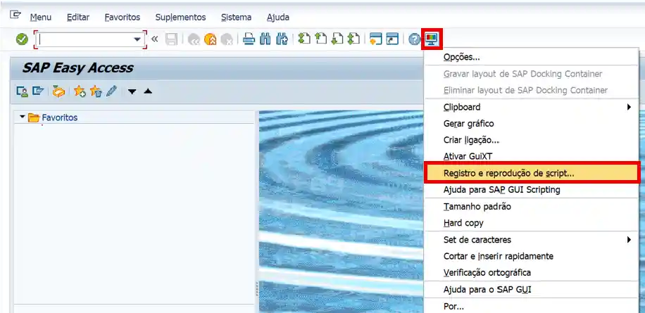Click the Gravar layout de SAP Docking Container entry

(x=532, y=74)
